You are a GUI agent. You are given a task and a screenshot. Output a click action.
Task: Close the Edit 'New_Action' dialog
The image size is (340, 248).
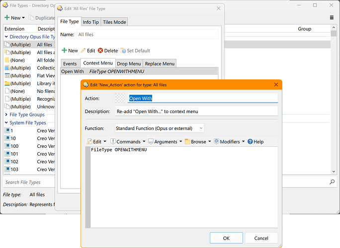coord(276,85)
